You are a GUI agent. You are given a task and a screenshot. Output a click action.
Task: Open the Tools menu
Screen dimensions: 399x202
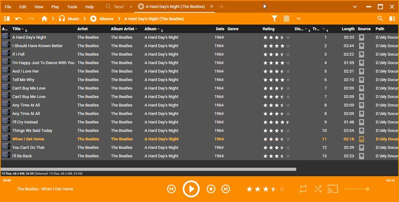pyautogui.click(x=72, y=7)
